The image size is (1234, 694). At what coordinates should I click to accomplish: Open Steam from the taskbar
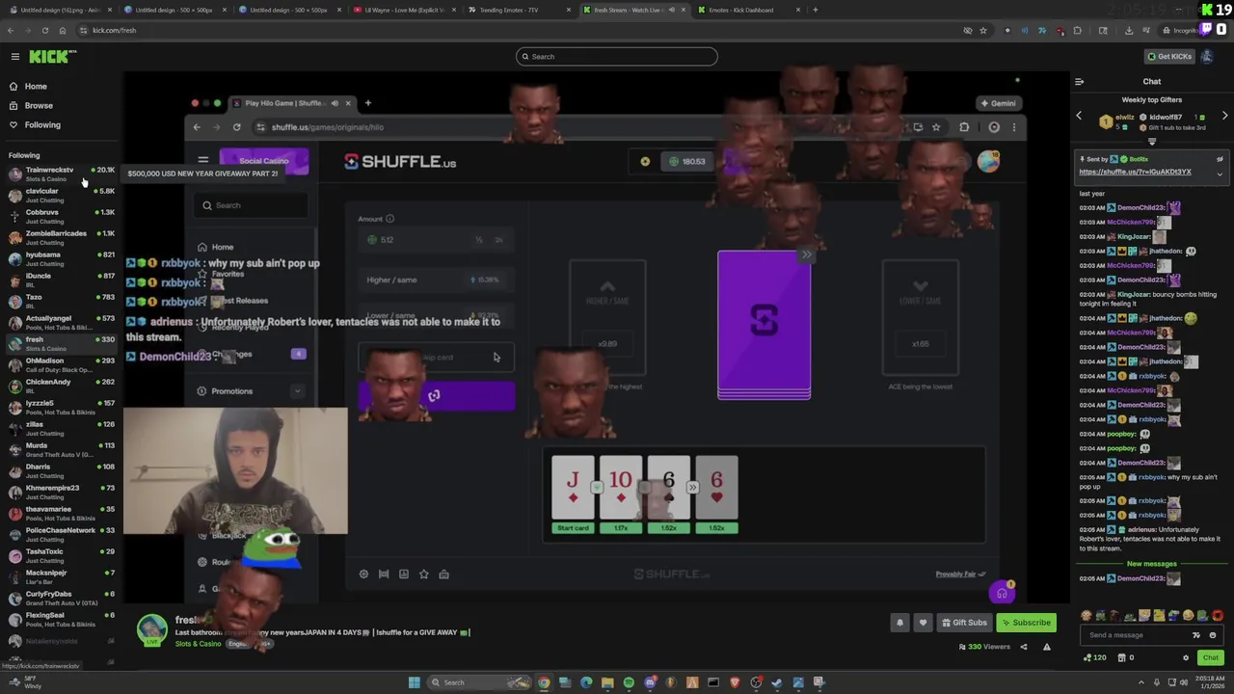coord(777,682)
